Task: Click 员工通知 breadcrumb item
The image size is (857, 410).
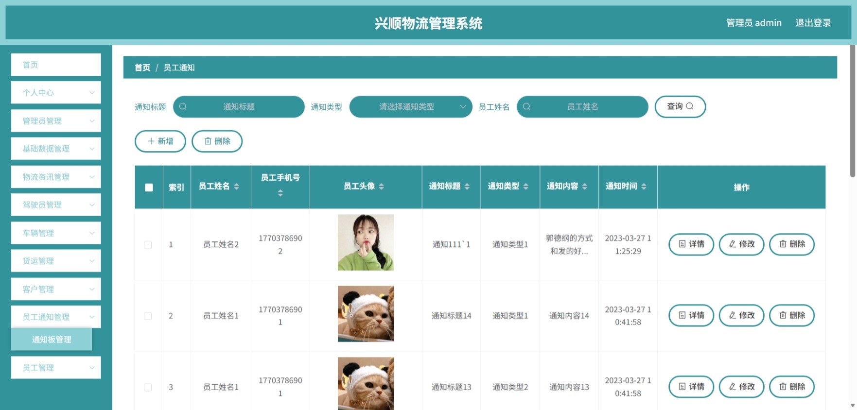Action: tap(179, 68)
